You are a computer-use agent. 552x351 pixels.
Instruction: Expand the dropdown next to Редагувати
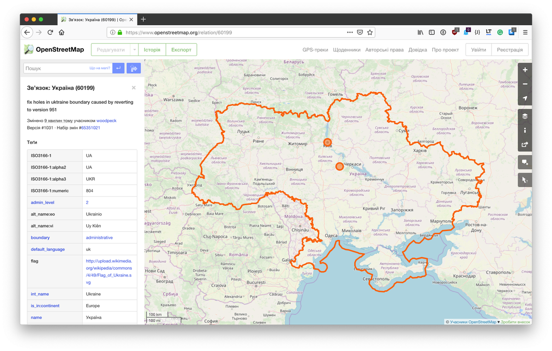click(x=134, y=49)
